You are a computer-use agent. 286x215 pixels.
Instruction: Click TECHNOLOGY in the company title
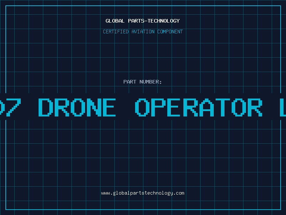164,21
